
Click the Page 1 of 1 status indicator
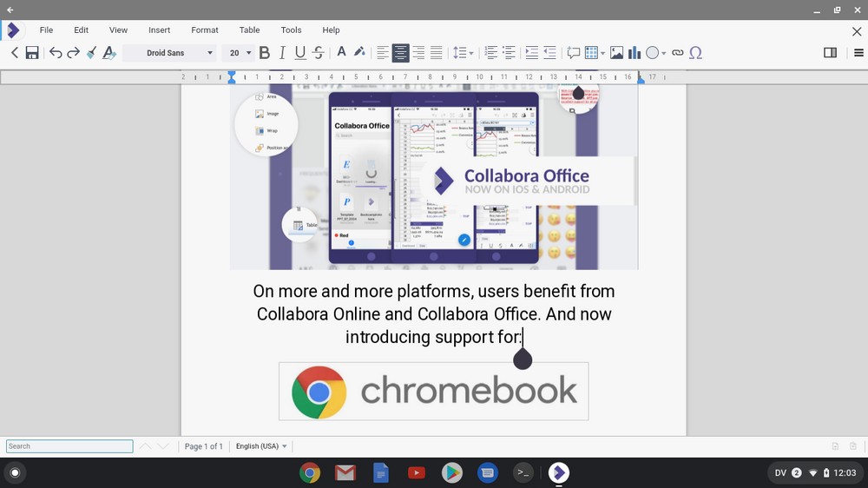pyautogui.click(x=204, y=446)
